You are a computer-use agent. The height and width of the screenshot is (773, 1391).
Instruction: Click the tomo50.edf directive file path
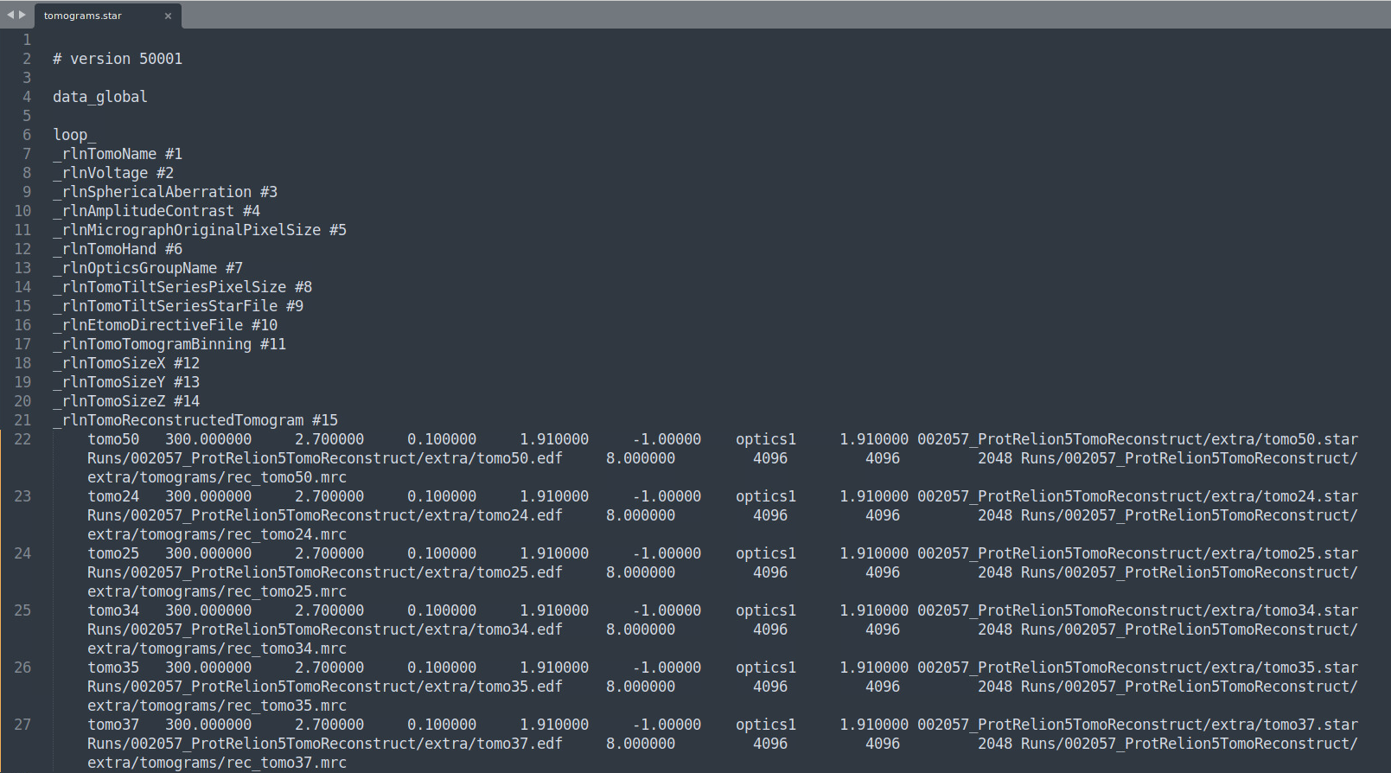325,458
